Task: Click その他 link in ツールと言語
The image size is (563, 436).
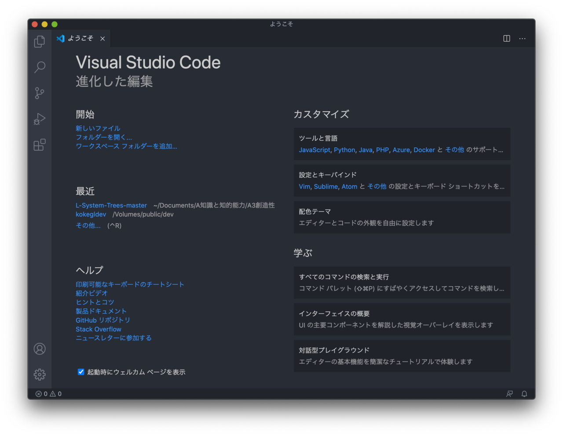Action: click(x=454, y=150)
